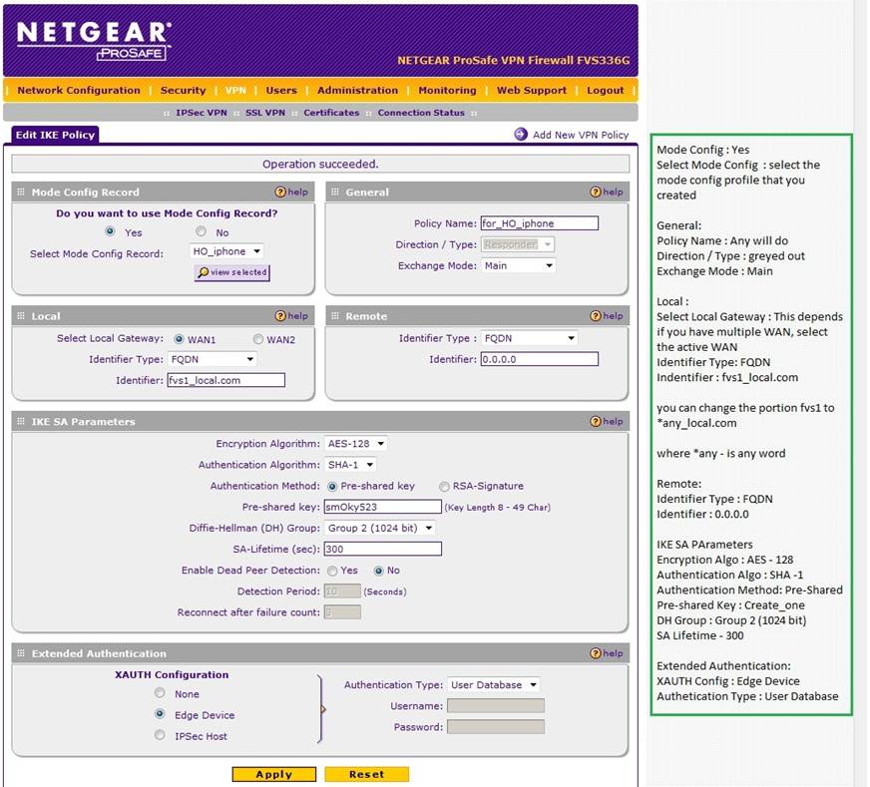The image size is (870, 787).
Task: Click the XAUTH Username field
Action: [x=496, y=706]
